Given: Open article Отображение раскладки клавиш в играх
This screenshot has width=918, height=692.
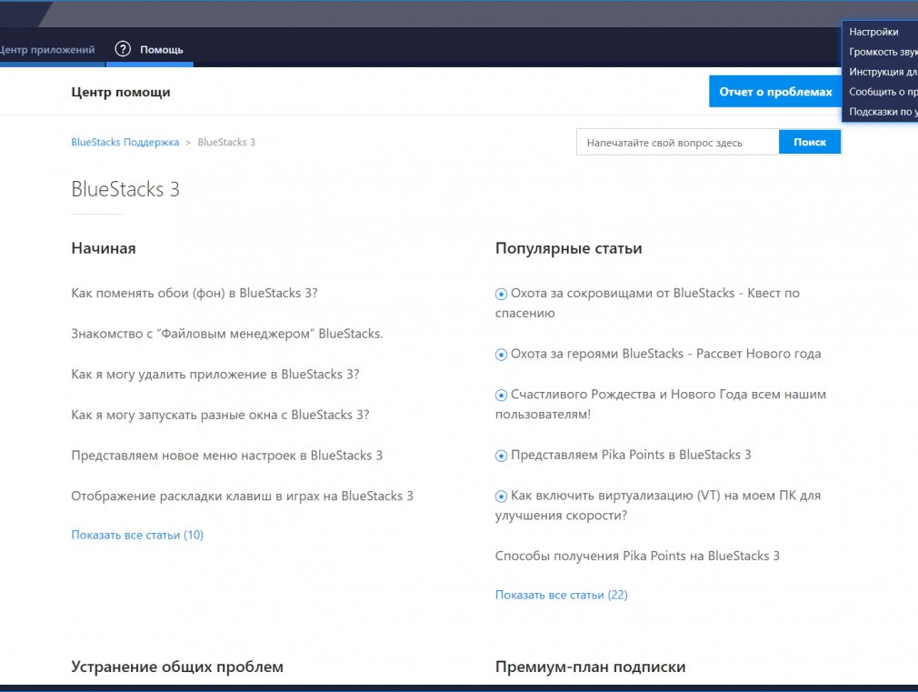Looking at the screenshot, I should click(x=242, y=496).
